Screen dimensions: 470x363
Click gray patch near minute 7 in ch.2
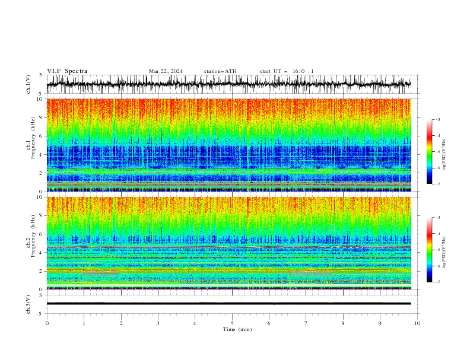click(311, 273)
